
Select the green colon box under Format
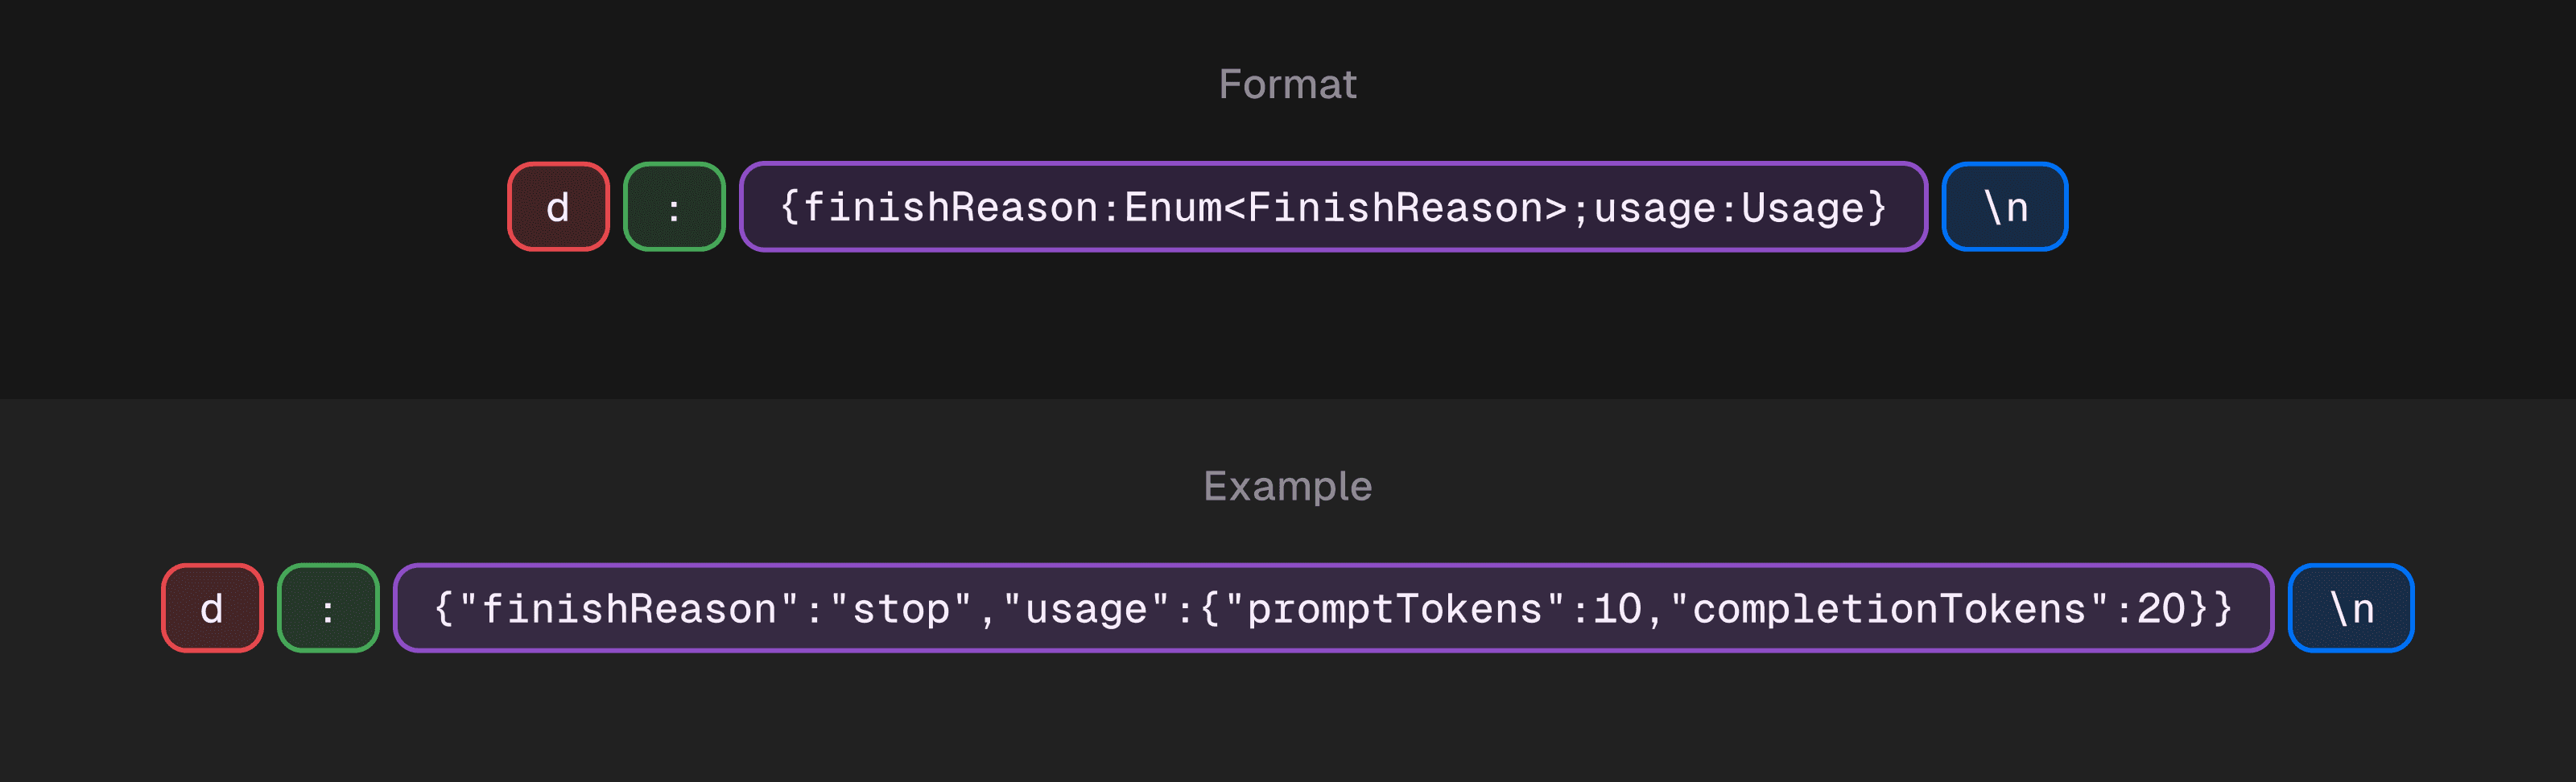pyautogui.click(x=674, y=207)
